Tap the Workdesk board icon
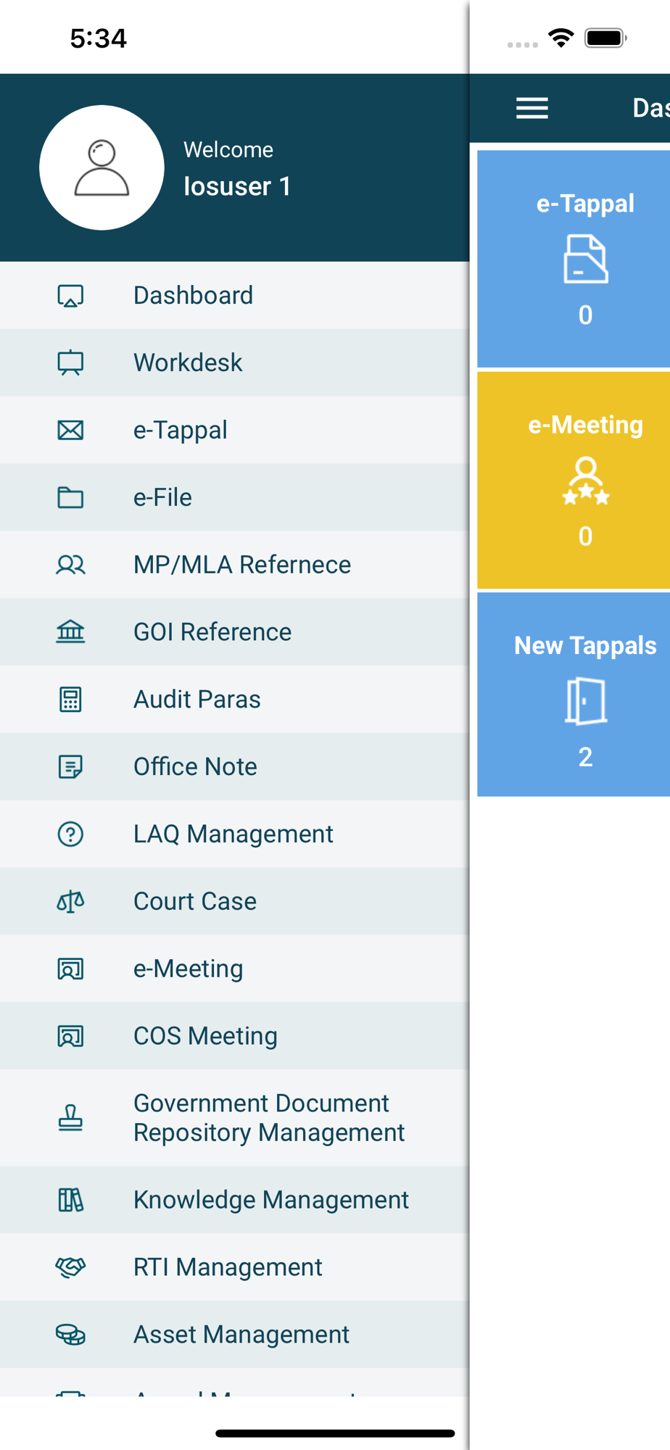Image resolution: width=670 pixels, height=1450 pixels. point(70,362)
